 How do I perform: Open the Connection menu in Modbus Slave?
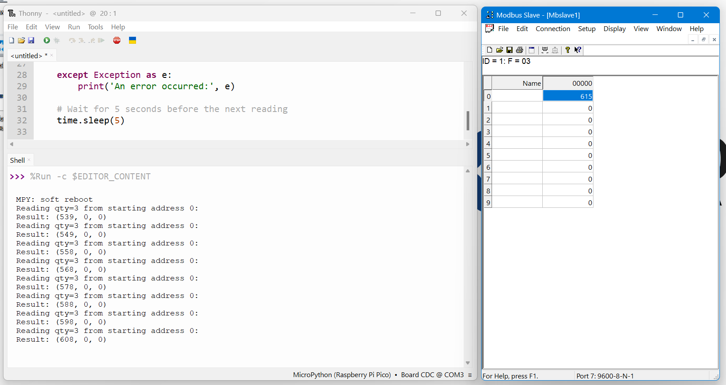[553, 28]
